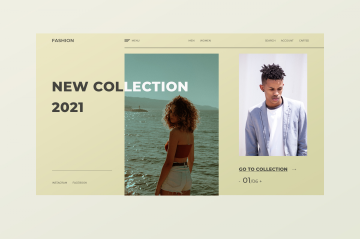Open the hamburger MENU icon
360x239 pixels.
[127, 40]
